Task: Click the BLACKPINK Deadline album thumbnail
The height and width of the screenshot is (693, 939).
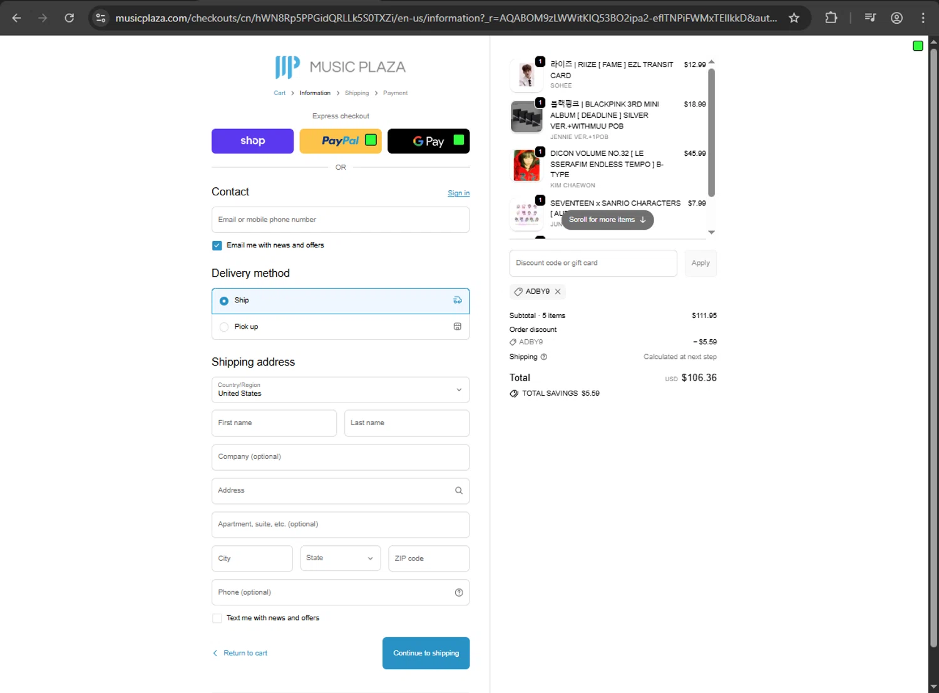Action: coord(526,116)
